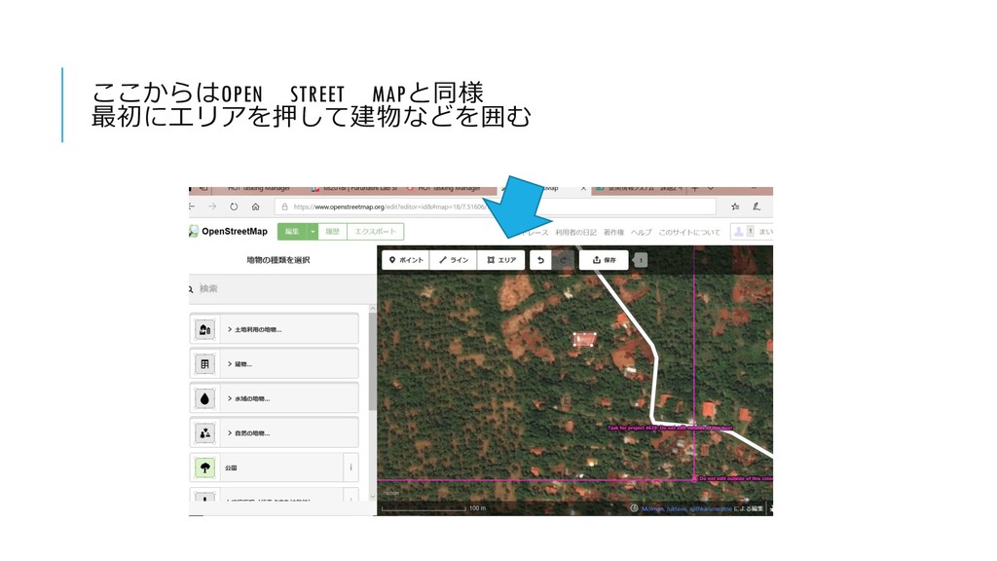997x561 pixels.
Task: Click the edit count badge beside 保存
Action: click(x=641, y=260)
